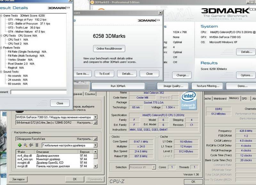Click the OK button in CPU-Z
This screenshot has height=185, width=256.
click(193, 181)
